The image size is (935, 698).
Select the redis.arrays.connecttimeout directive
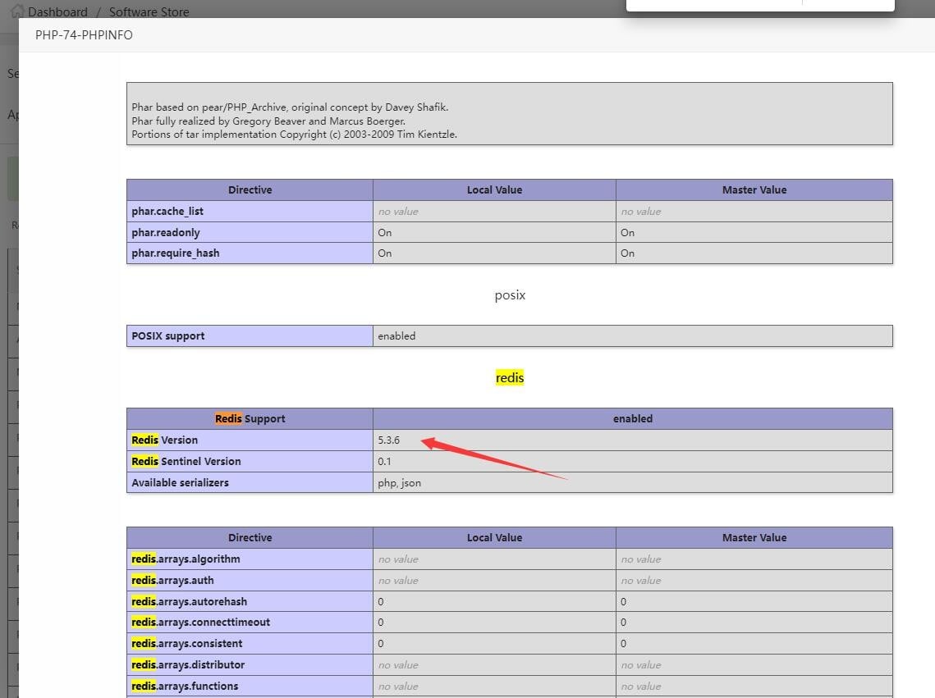[200, 623]
